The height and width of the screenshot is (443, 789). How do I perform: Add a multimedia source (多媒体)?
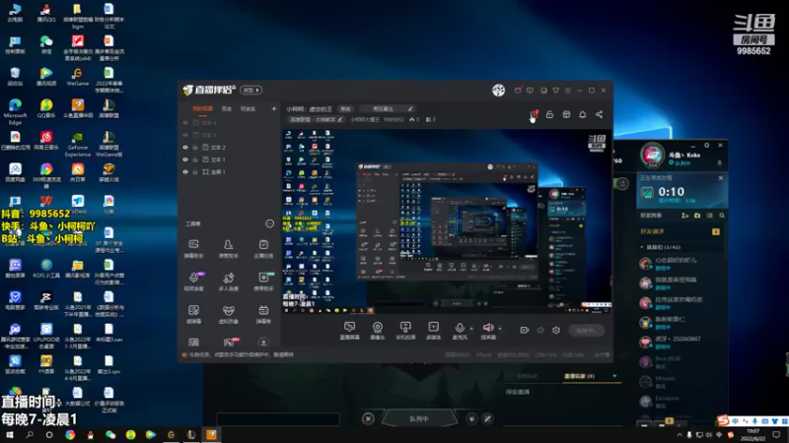(433, 330)
